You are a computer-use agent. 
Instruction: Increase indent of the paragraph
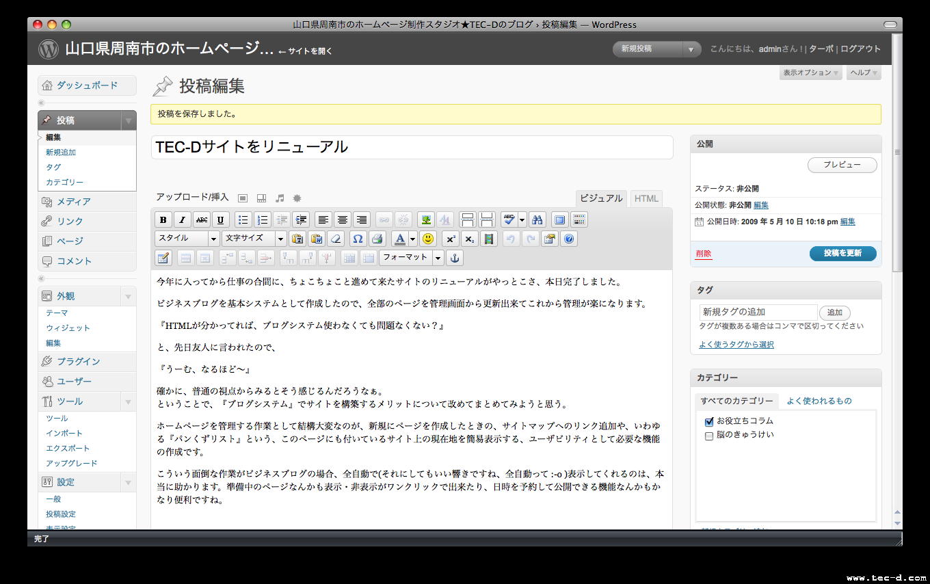click(x=301, y=220)
